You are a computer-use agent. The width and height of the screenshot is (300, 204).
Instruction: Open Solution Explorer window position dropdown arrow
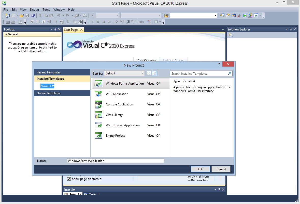click(x=287, y=29)
